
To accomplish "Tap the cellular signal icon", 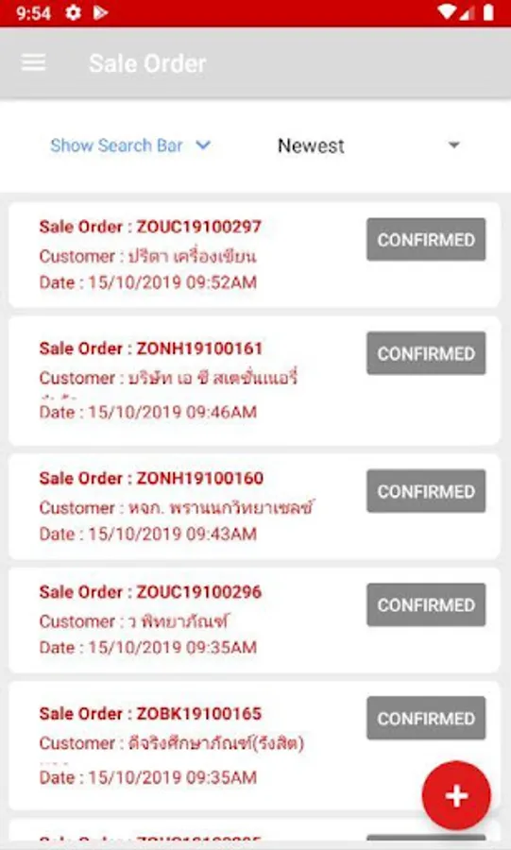I will [468, 12].
